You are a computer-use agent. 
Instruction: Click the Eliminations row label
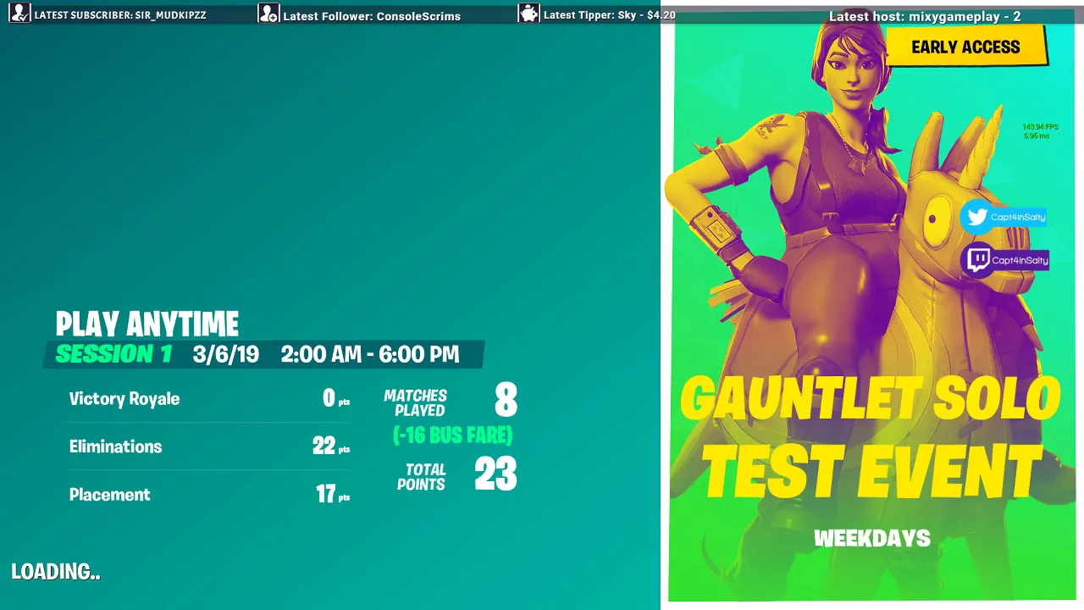[x=115, y=446]
